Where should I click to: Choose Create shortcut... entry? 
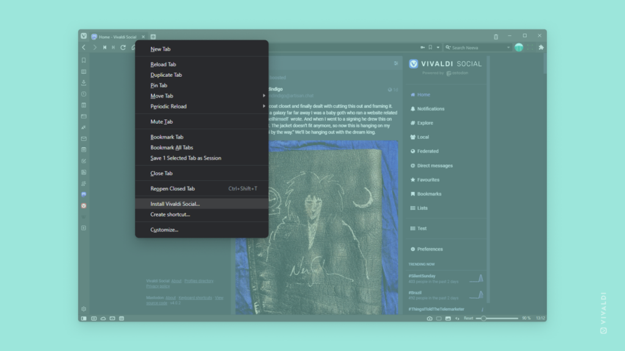point(201,214)
